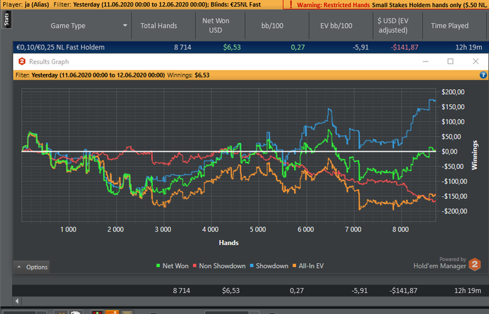Click the 8 000 hands axis label

[400, 230]
